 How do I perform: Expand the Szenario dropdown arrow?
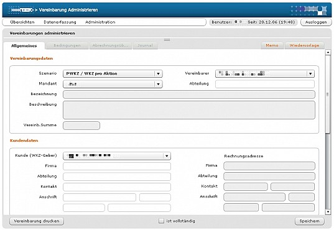tap(158, 74)
